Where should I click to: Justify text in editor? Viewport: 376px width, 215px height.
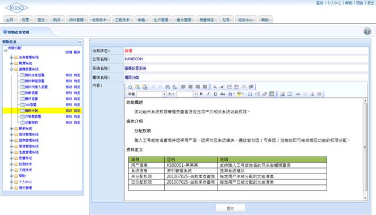click(205, 87)
